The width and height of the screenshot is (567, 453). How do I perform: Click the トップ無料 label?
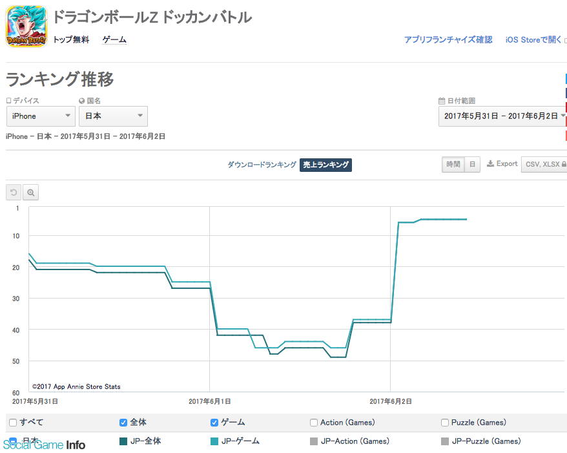tap(71, 39)
